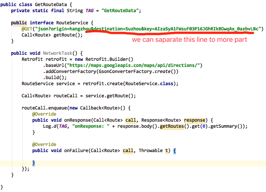The width and height of the screenshot is (266, 192).
Task: Click service.getRoute() call
Action: 109,96
